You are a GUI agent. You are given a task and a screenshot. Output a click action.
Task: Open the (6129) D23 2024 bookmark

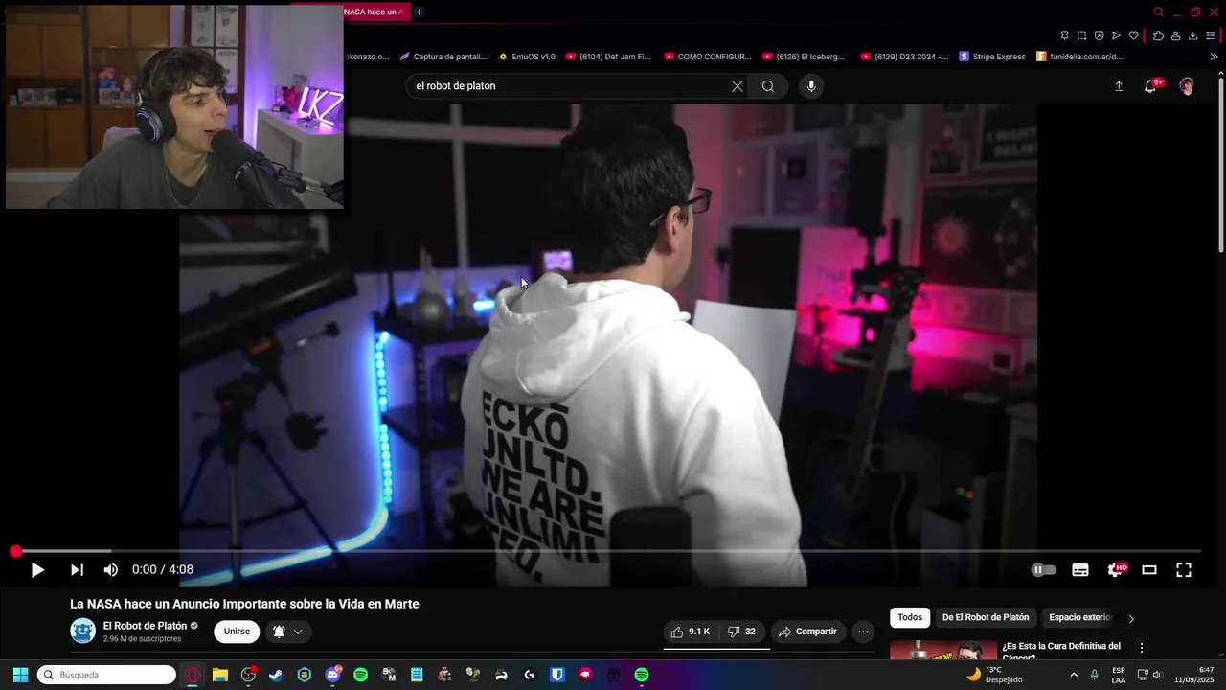(904, 57)
